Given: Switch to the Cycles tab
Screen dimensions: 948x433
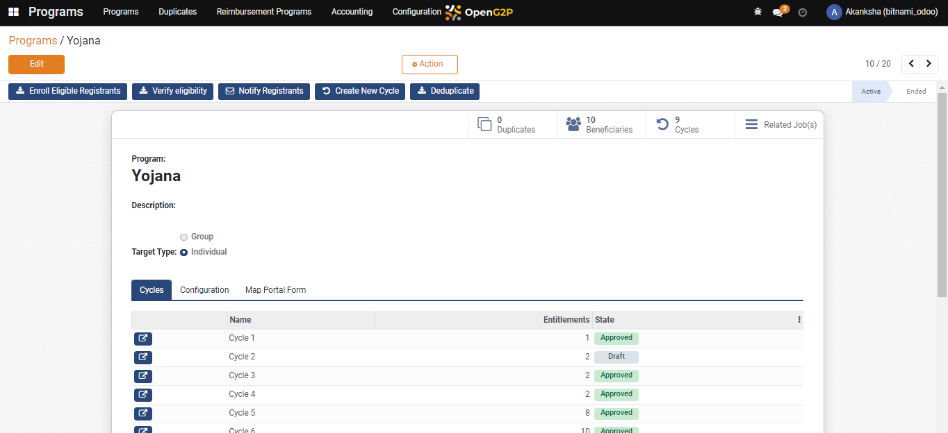Looking at the screenshot, I should pyautogui.click(x=152, y=290).
